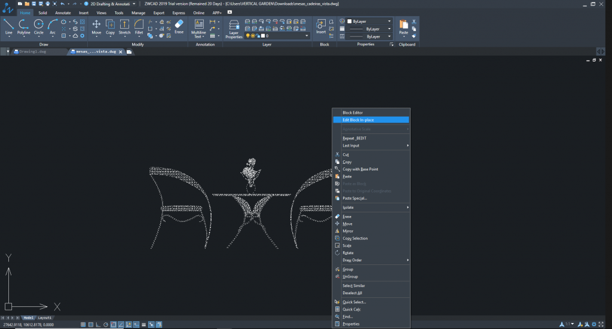The image size is (612, 329).
Task: Toggle ortho mode in status bar
Action: [98, 324]
